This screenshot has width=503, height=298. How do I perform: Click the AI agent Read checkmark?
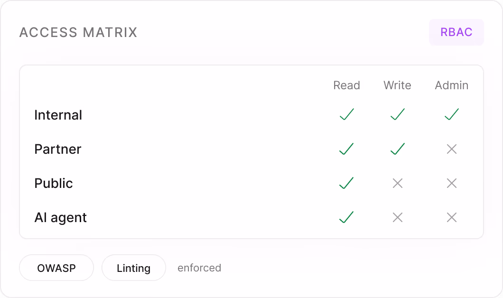[346, 217]
